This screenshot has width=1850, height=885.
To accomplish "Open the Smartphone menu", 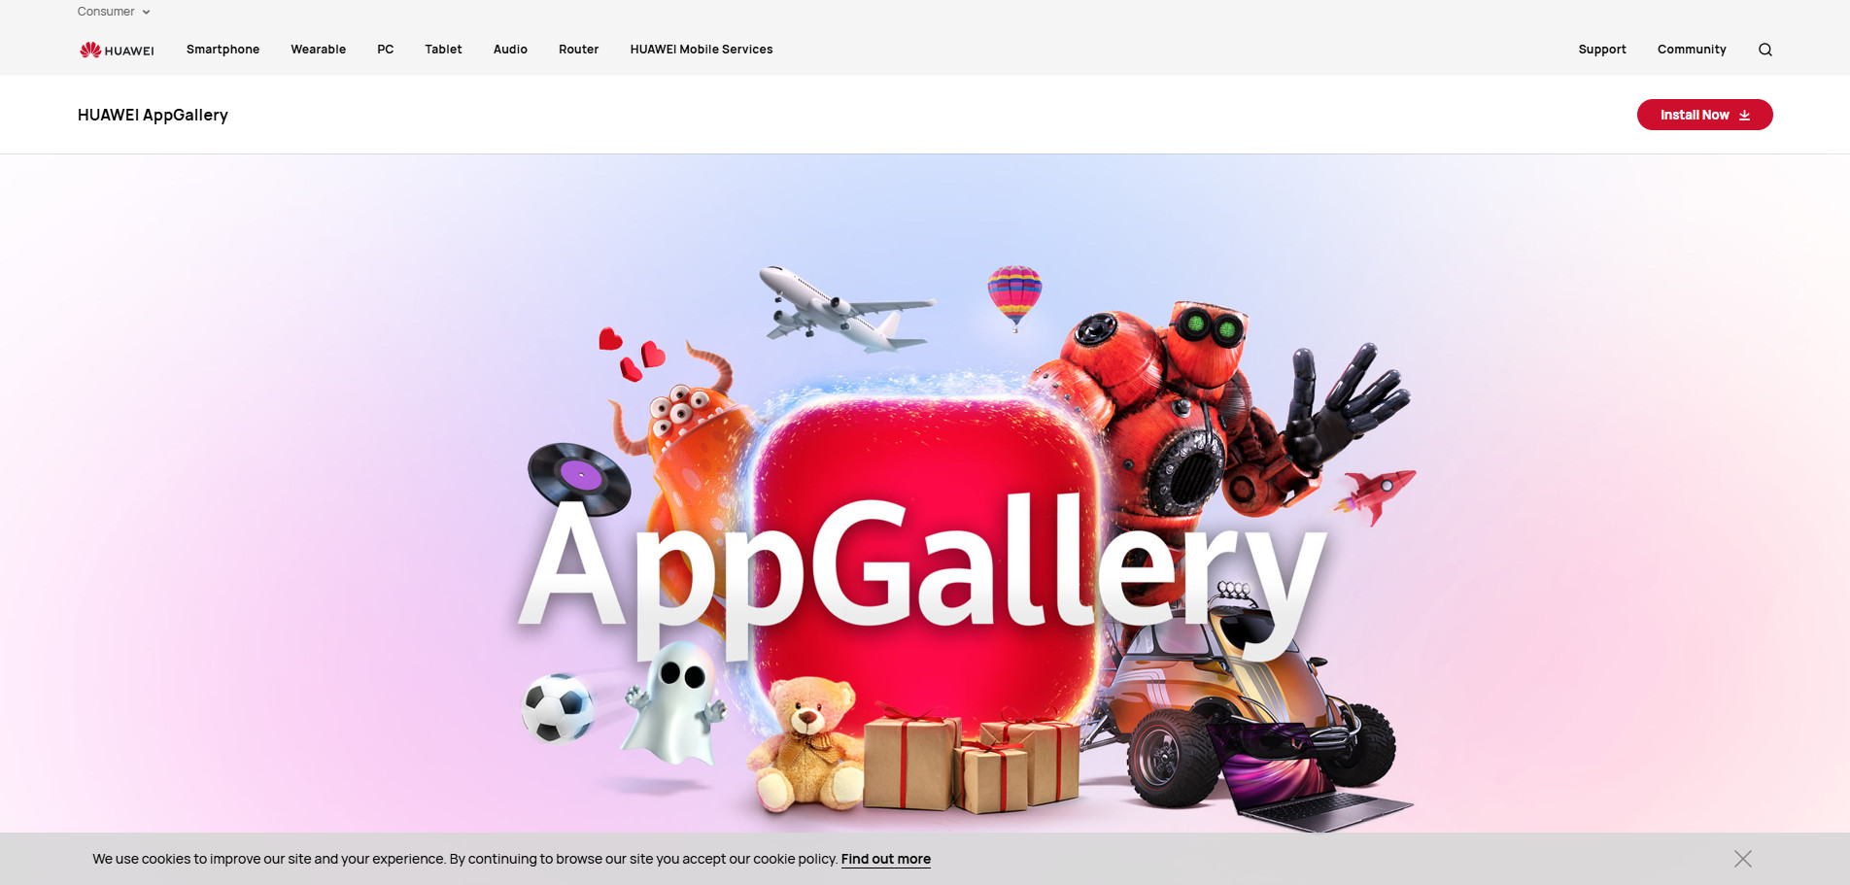I will coord(223,50).
